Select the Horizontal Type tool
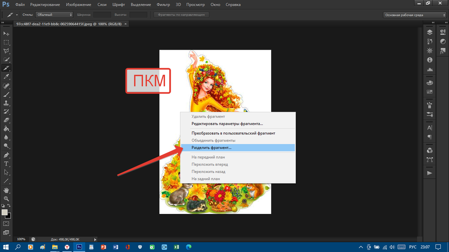 (6, 164)
